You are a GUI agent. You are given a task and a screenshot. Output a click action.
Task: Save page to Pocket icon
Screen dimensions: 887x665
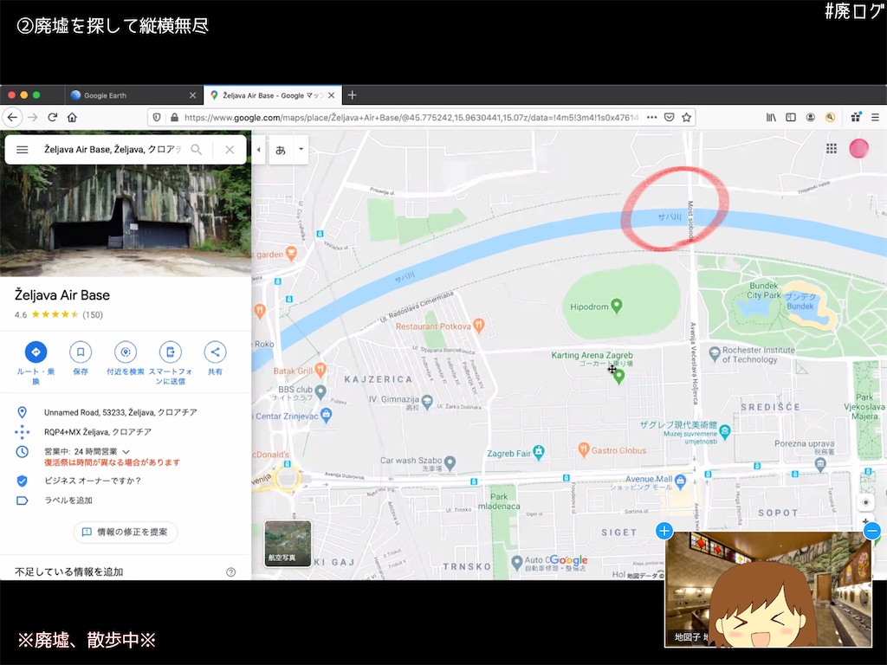pyautogui.click(x=670, y=118)
